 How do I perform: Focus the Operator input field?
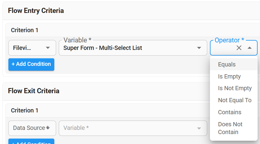[x=223, y=48]
